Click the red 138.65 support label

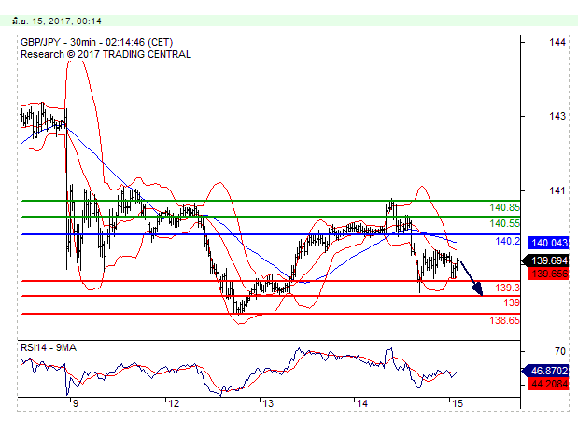[504, 320]
